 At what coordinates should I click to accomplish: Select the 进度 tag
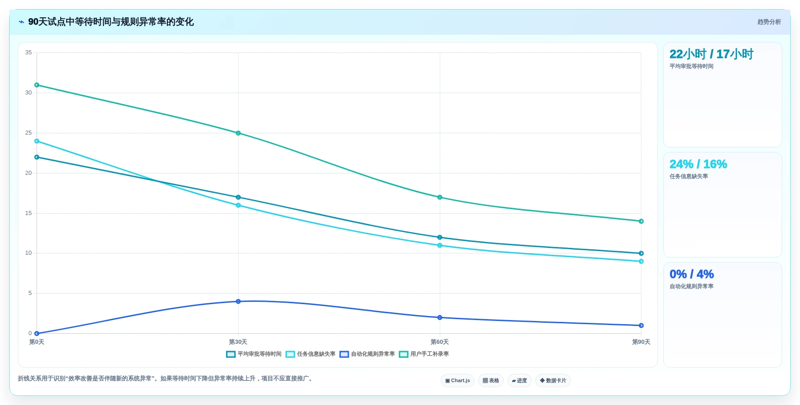pyautogui.click(x=519, y=380)
